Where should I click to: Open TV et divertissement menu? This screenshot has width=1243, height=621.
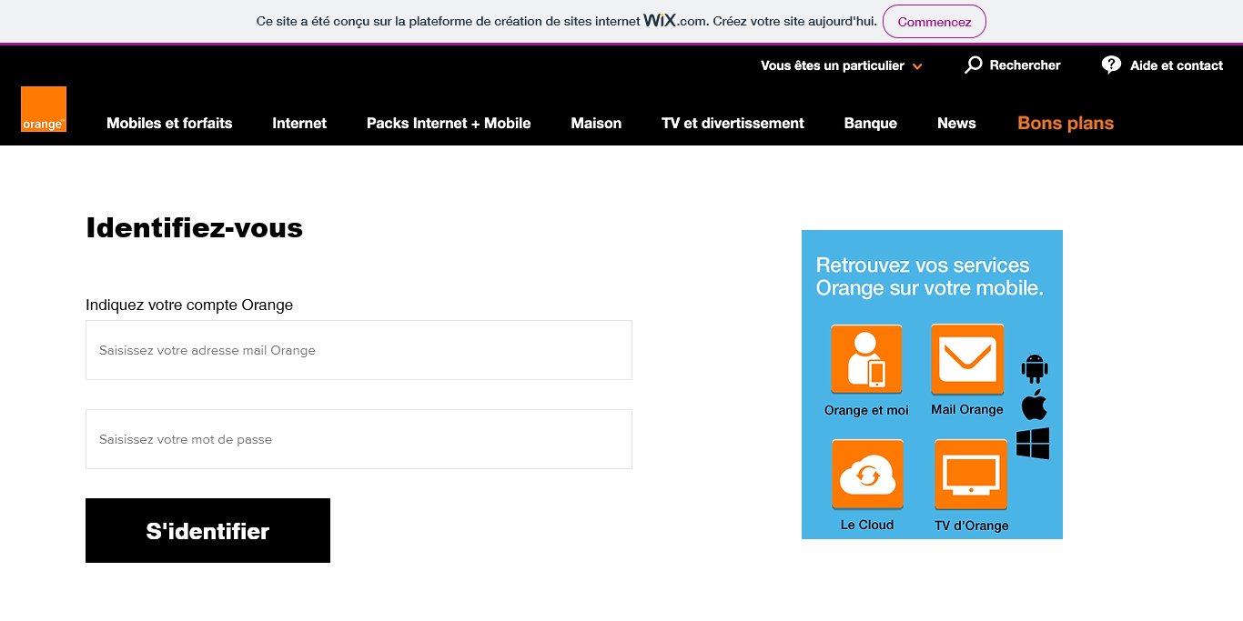[733, 123]
